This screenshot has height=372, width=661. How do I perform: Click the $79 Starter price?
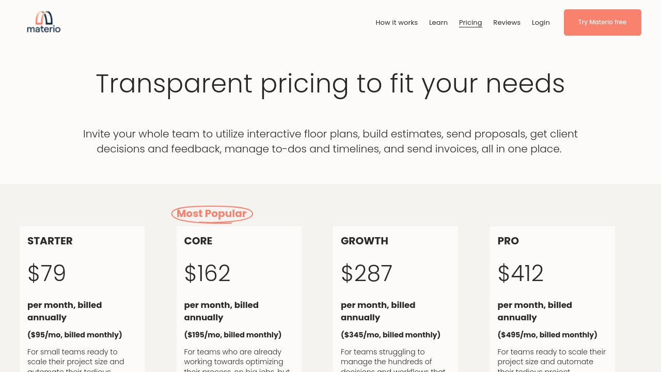click(x=47, y=274)
